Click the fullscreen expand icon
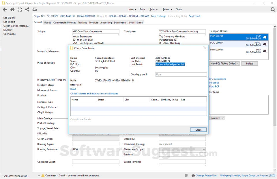Viewport: 277px width, 179px height. (19, 9)
